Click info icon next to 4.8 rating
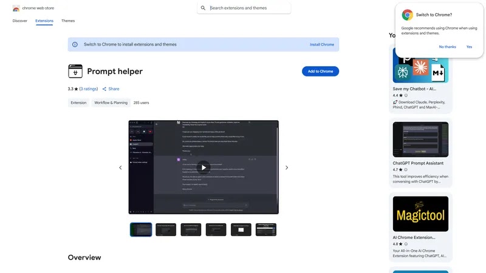Screen dimensions: 486x273 point(406,244)
